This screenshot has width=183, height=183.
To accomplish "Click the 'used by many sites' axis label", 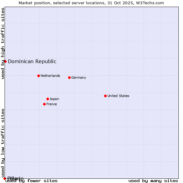I will coord(153,181).
